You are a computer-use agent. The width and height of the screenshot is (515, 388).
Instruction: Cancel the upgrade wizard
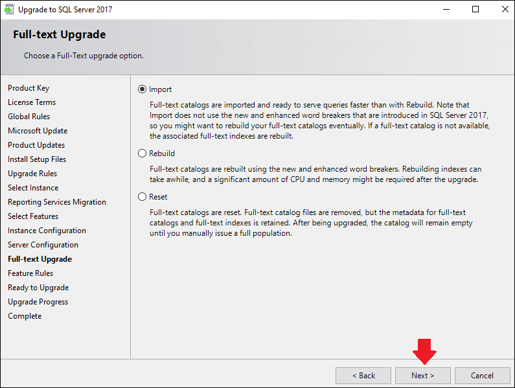click(x=482, y=376)
